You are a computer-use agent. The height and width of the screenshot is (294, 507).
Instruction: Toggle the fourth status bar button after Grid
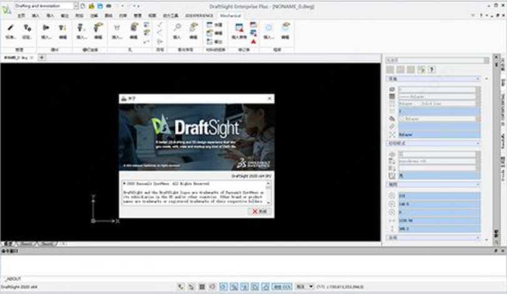[x=213, y=286]
